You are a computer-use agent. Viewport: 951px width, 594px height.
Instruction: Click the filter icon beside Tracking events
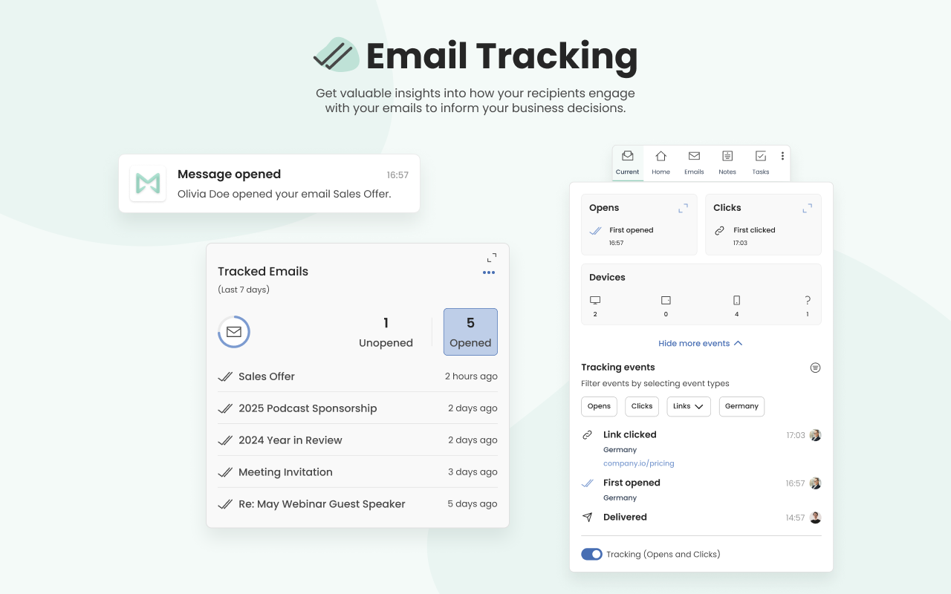815,367
